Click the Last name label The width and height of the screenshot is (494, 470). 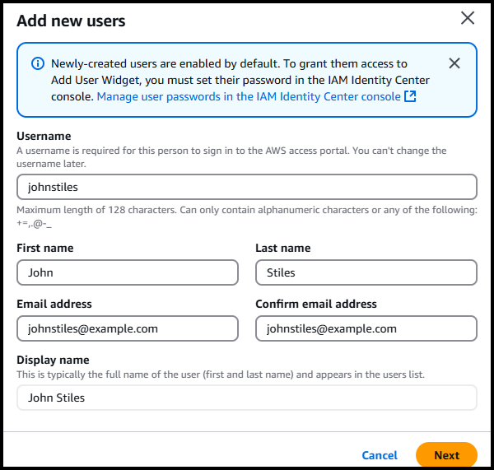[x=282, y=248]
